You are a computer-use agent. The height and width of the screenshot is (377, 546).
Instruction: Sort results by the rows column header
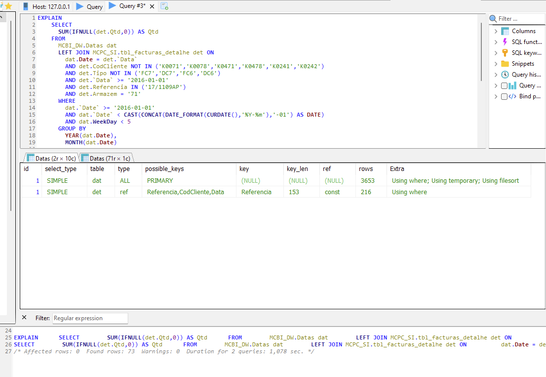pyautogui.click(x=366, y=168)
